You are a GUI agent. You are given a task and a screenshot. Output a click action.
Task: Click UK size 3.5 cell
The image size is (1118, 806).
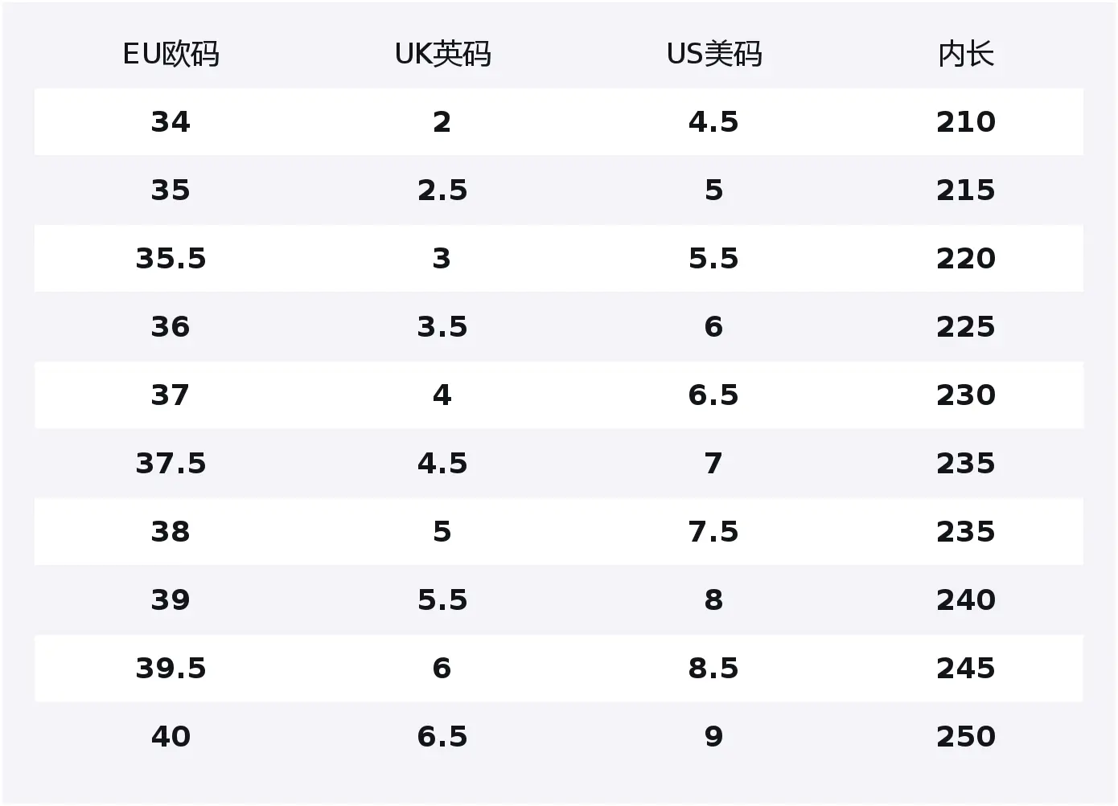click(x=442, y=327)
